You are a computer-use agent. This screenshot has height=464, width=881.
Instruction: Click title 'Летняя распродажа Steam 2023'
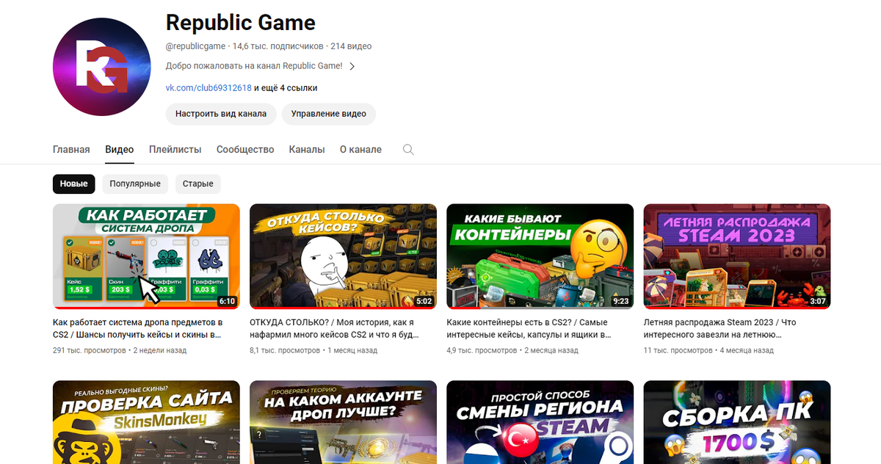719,328
